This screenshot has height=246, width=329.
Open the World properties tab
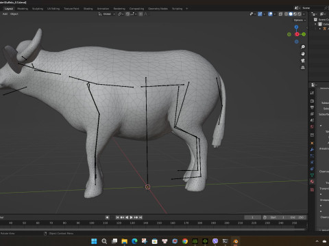[312, 126]
